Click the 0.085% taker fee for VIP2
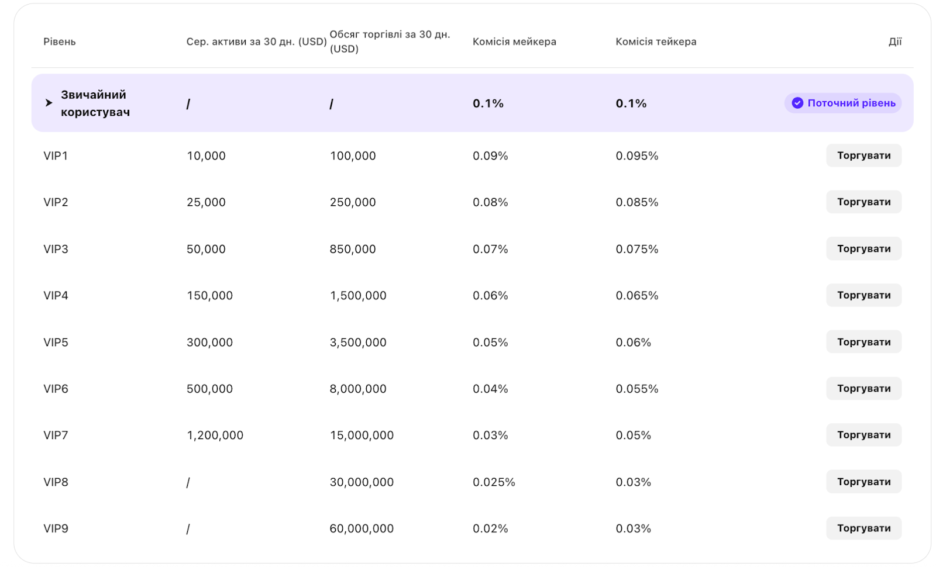This screenshot has height=567, width=936. tap(637, 202)
